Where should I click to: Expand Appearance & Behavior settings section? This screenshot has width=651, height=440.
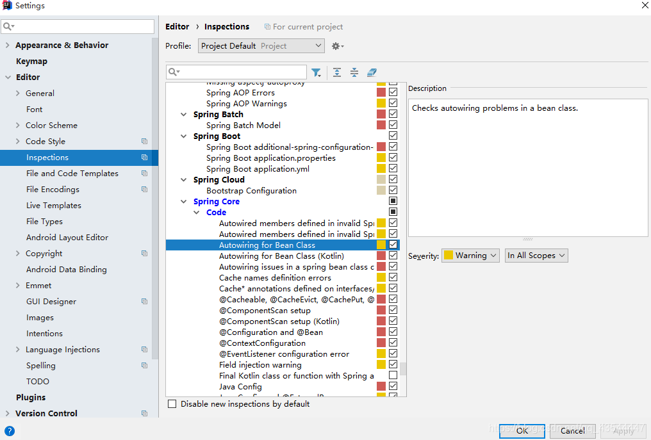[x=8, y=45]
